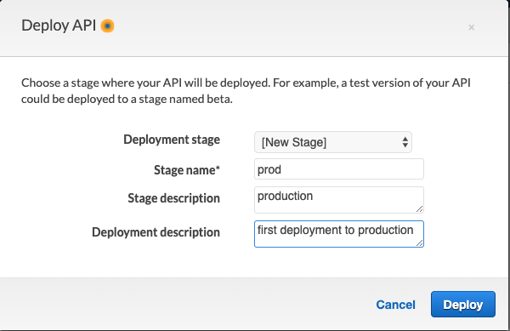Image resolution: width=510 pixels, height=331 pixels.
Task: Close the Deploy API dialog
Action: coord(471,27)
